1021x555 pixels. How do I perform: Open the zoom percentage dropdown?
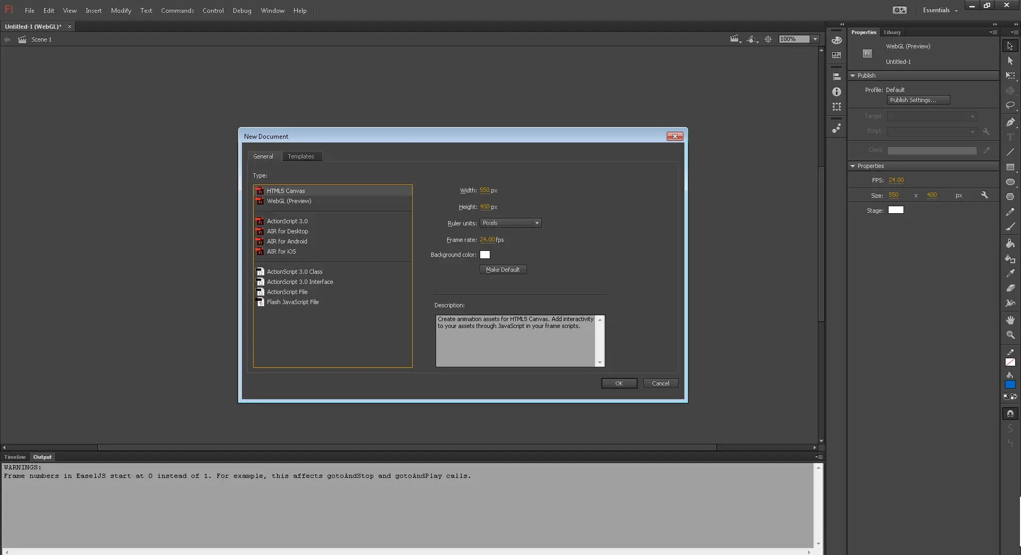point(816,39)
